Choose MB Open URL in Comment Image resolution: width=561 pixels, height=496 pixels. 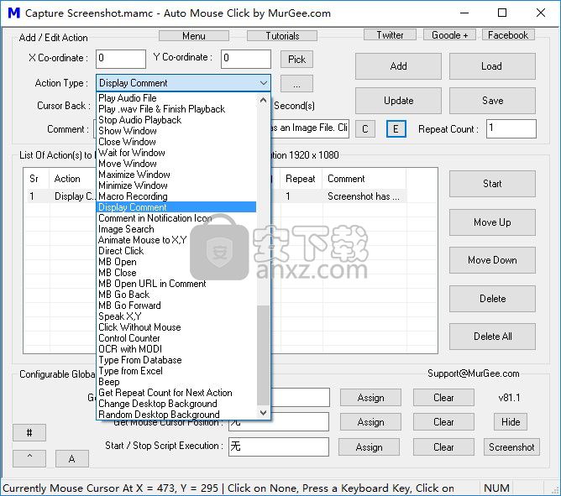tap(152, 284)
